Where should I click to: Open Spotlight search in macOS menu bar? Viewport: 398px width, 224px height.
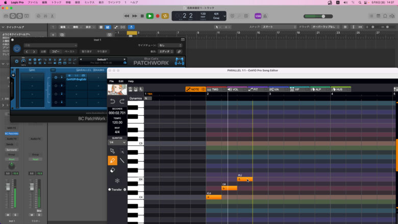pyautogui.click(x=360, y=2)
